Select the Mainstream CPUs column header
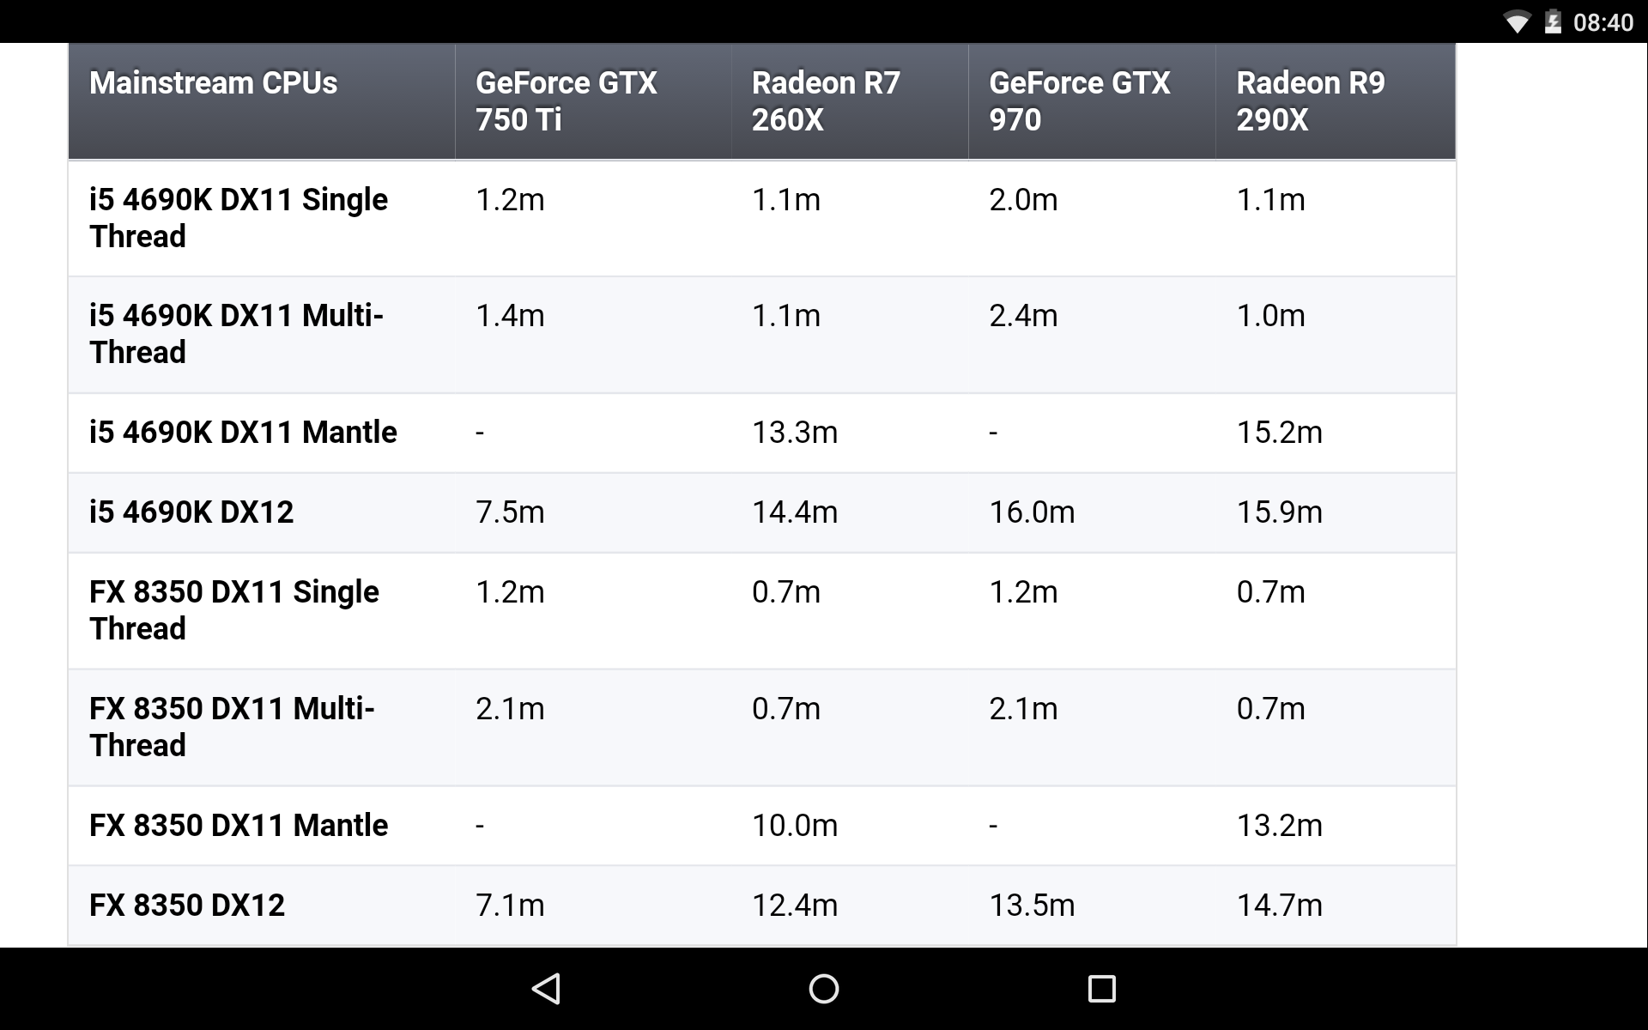 pyautogui.click(x=213, y=82)
